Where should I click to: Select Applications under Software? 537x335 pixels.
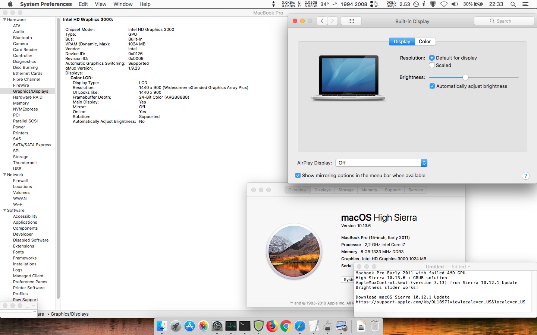coord(25,222)
